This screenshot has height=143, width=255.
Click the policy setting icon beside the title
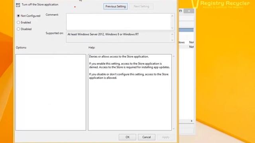pos(18,5)
